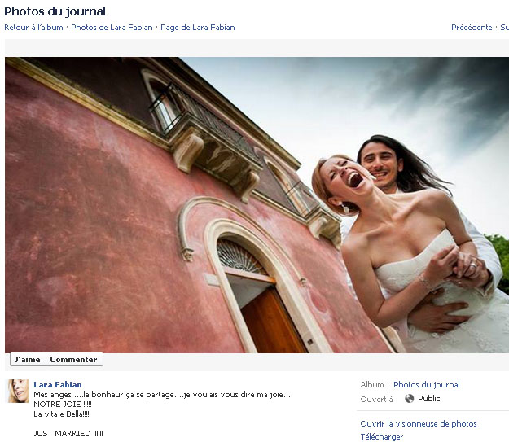
Task: Click the Public visibility label
Action: [429, 399]
